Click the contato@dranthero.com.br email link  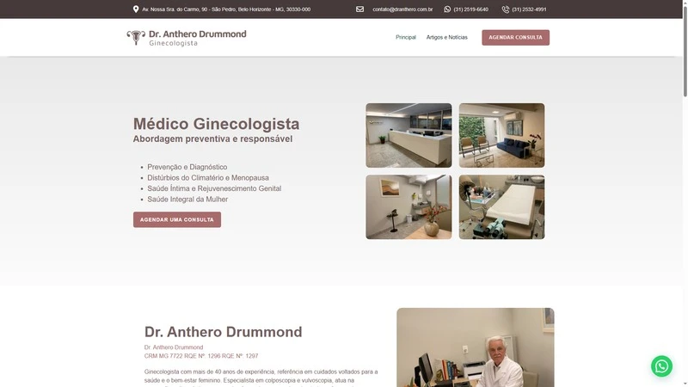(402, 9)
